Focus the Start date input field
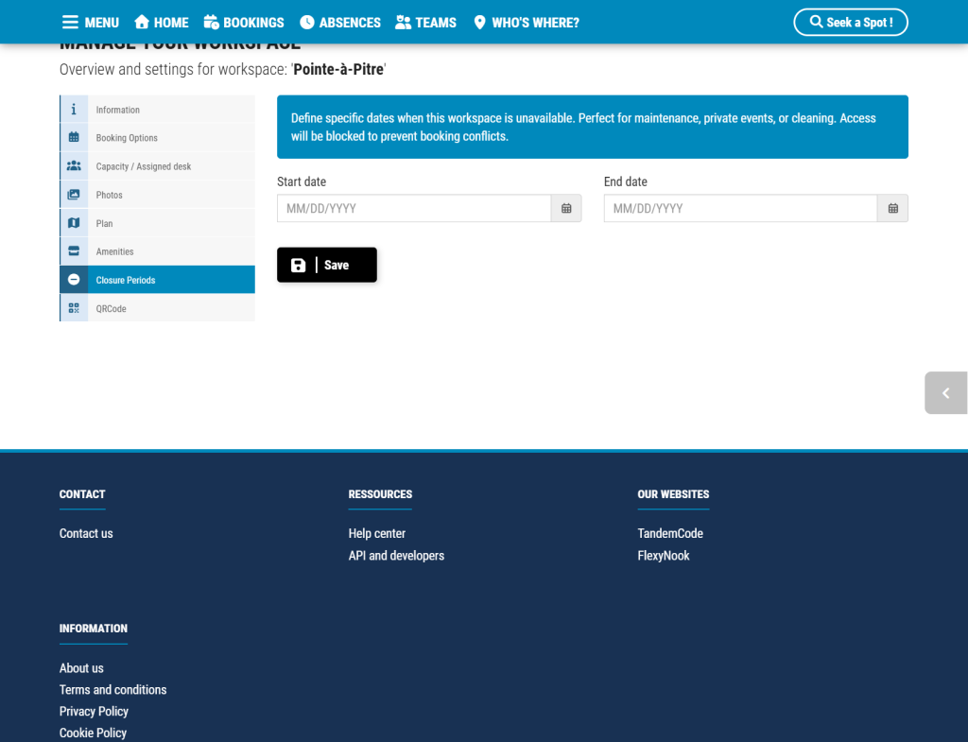This screenshot has width=968, height=742. (414, 209)
